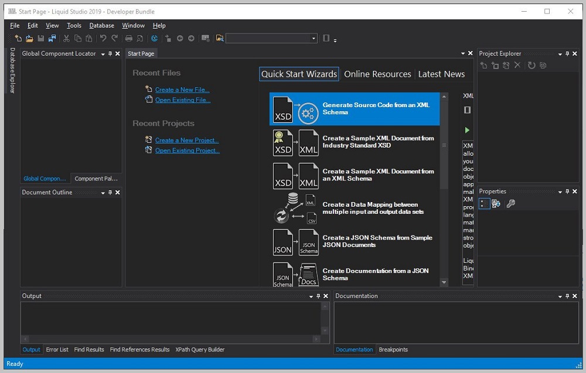Image resolution: width=586 pixels, height=373 pixels.
Task: Click the Redo toolbar icon
Action: (x=114, y=38)
